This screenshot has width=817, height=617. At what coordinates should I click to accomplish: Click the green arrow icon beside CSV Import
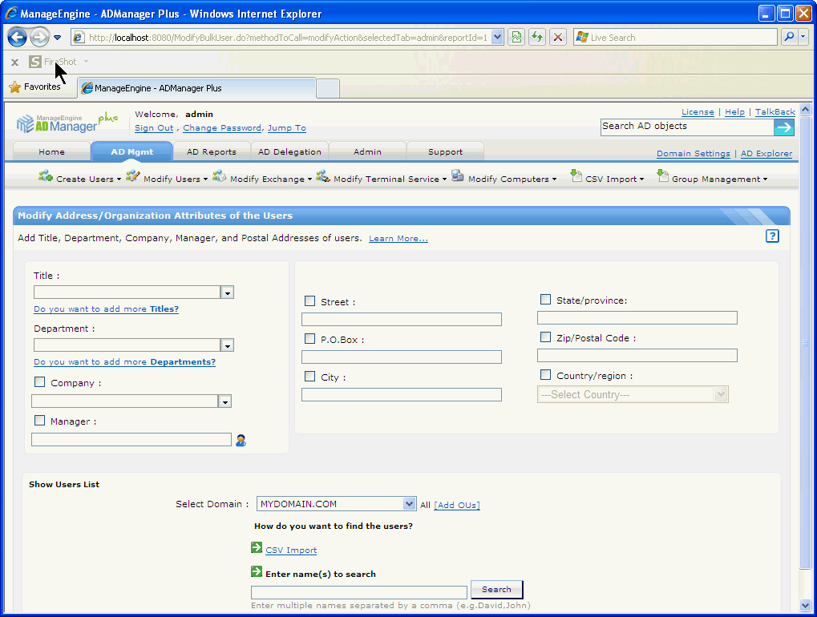point(257,547)
